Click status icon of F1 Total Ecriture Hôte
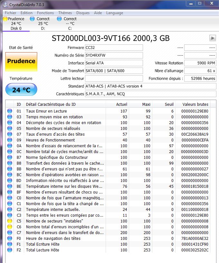Viewport: 219px width, 263px height. (10, 244)
